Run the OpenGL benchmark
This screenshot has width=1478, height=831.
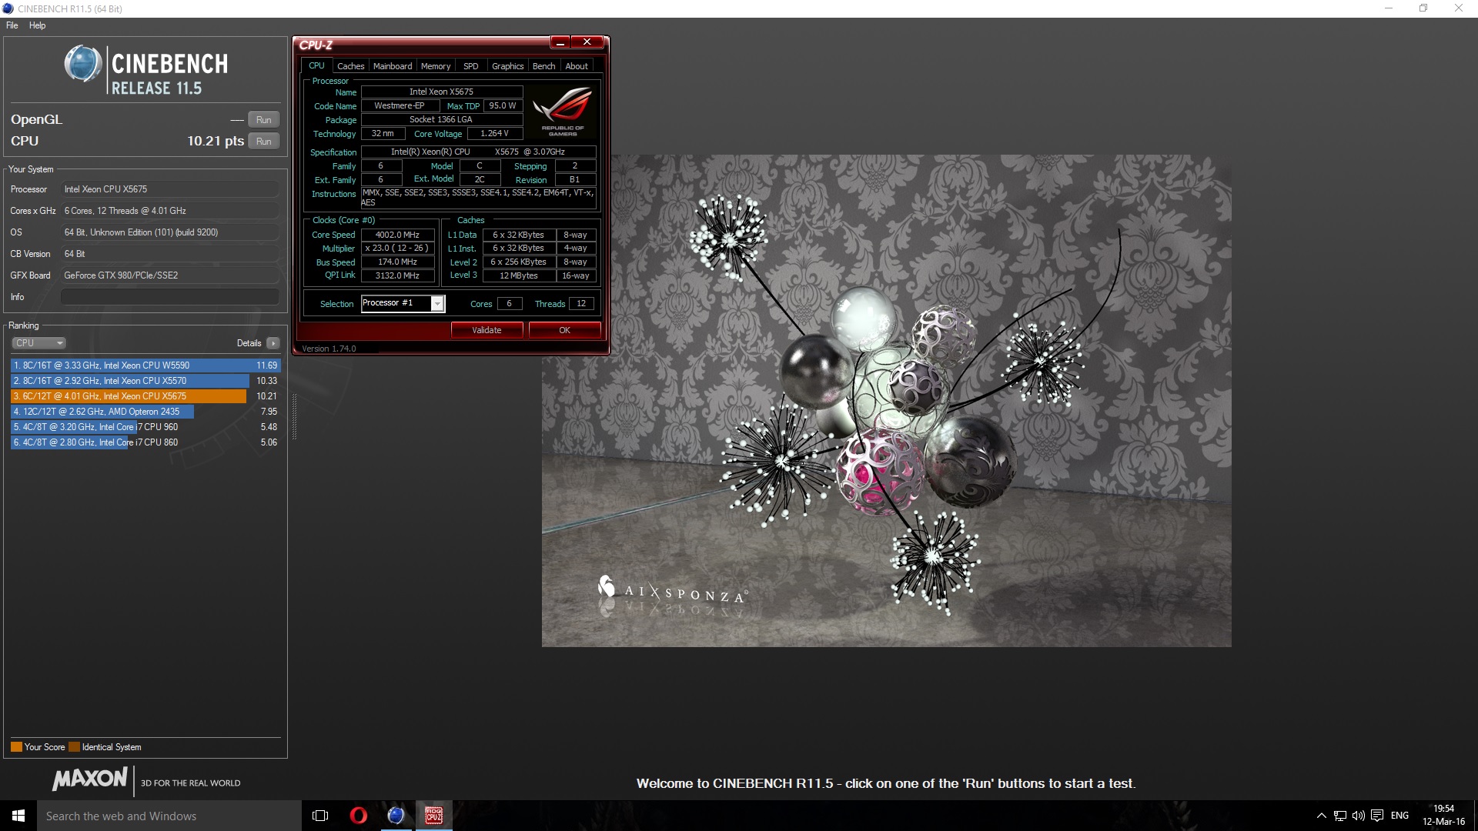(263, 120)
